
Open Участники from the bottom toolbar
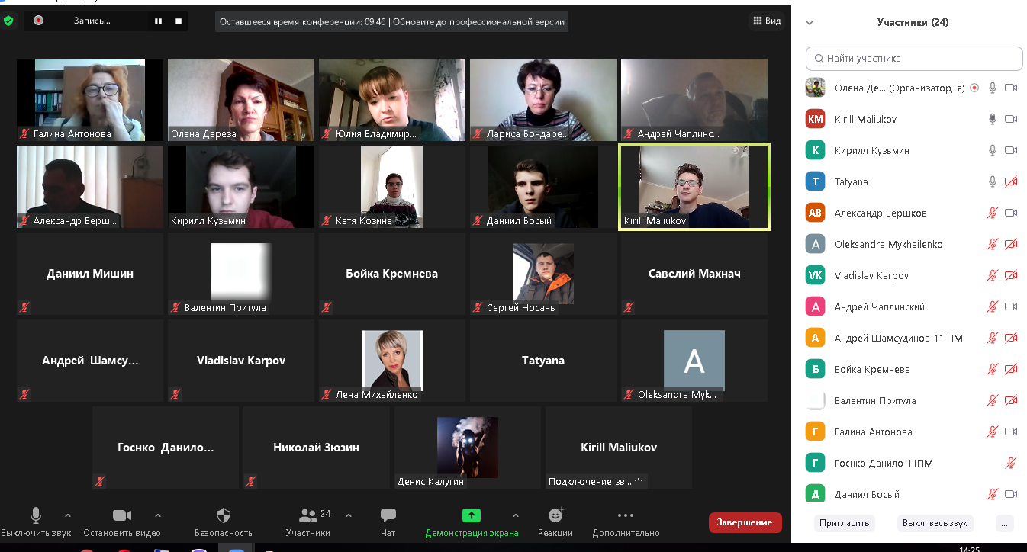pyautogui.click(x=308, y=522)
